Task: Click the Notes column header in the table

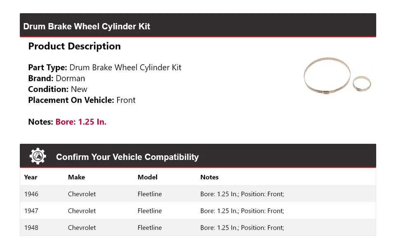Action: (x=209, y=177)
